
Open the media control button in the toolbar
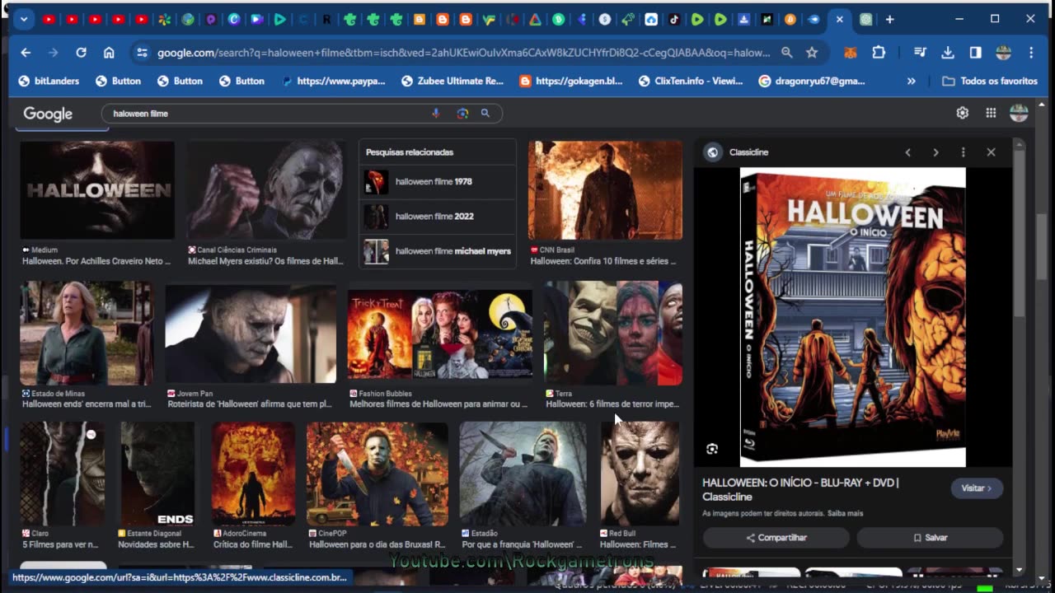click(x=921, y=53)
